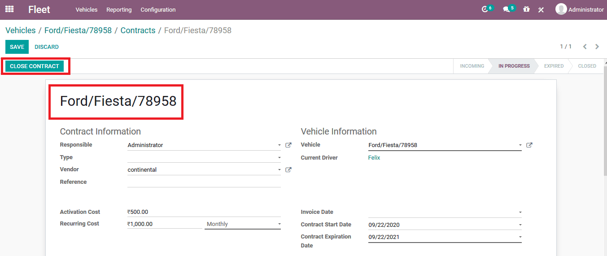Click the Vehicle Information heading

tap(339, 131)
